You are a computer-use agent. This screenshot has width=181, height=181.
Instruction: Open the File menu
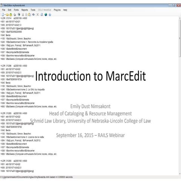(x=3, y=10)
